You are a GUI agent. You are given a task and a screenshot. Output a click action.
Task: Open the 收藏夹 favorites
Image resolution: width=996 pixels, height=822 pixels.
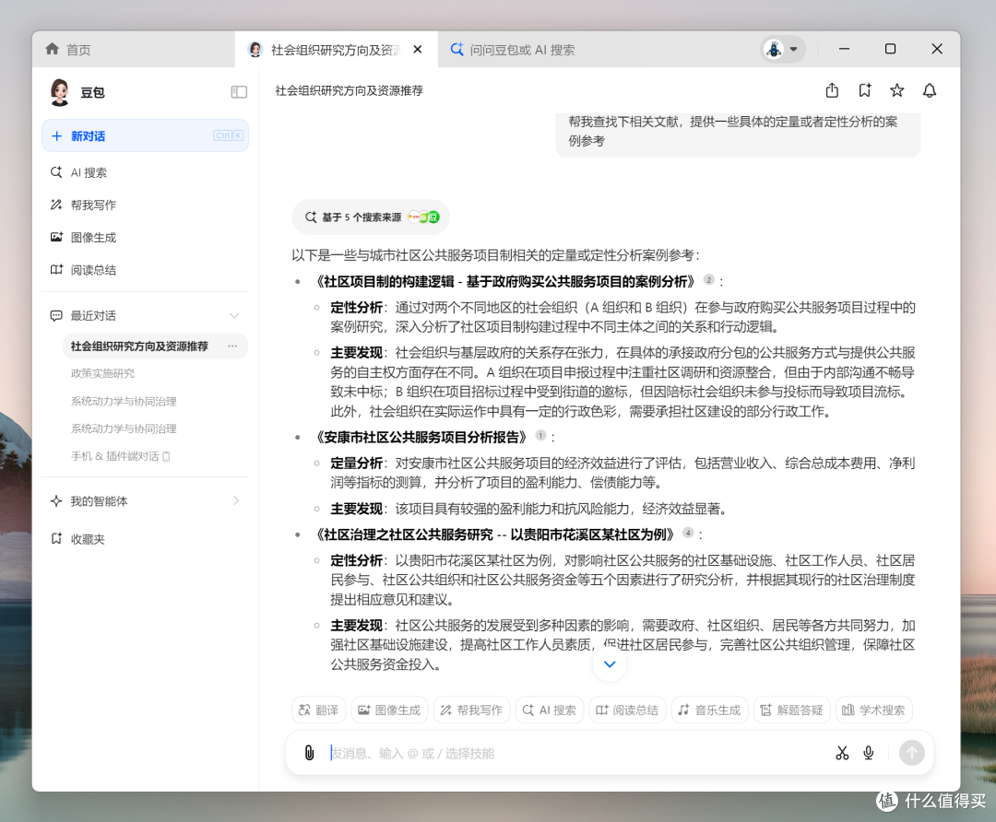78,539
